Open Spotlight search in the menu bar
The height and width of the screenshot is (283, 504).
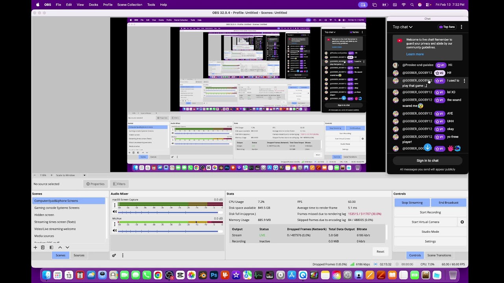[412, 5]
